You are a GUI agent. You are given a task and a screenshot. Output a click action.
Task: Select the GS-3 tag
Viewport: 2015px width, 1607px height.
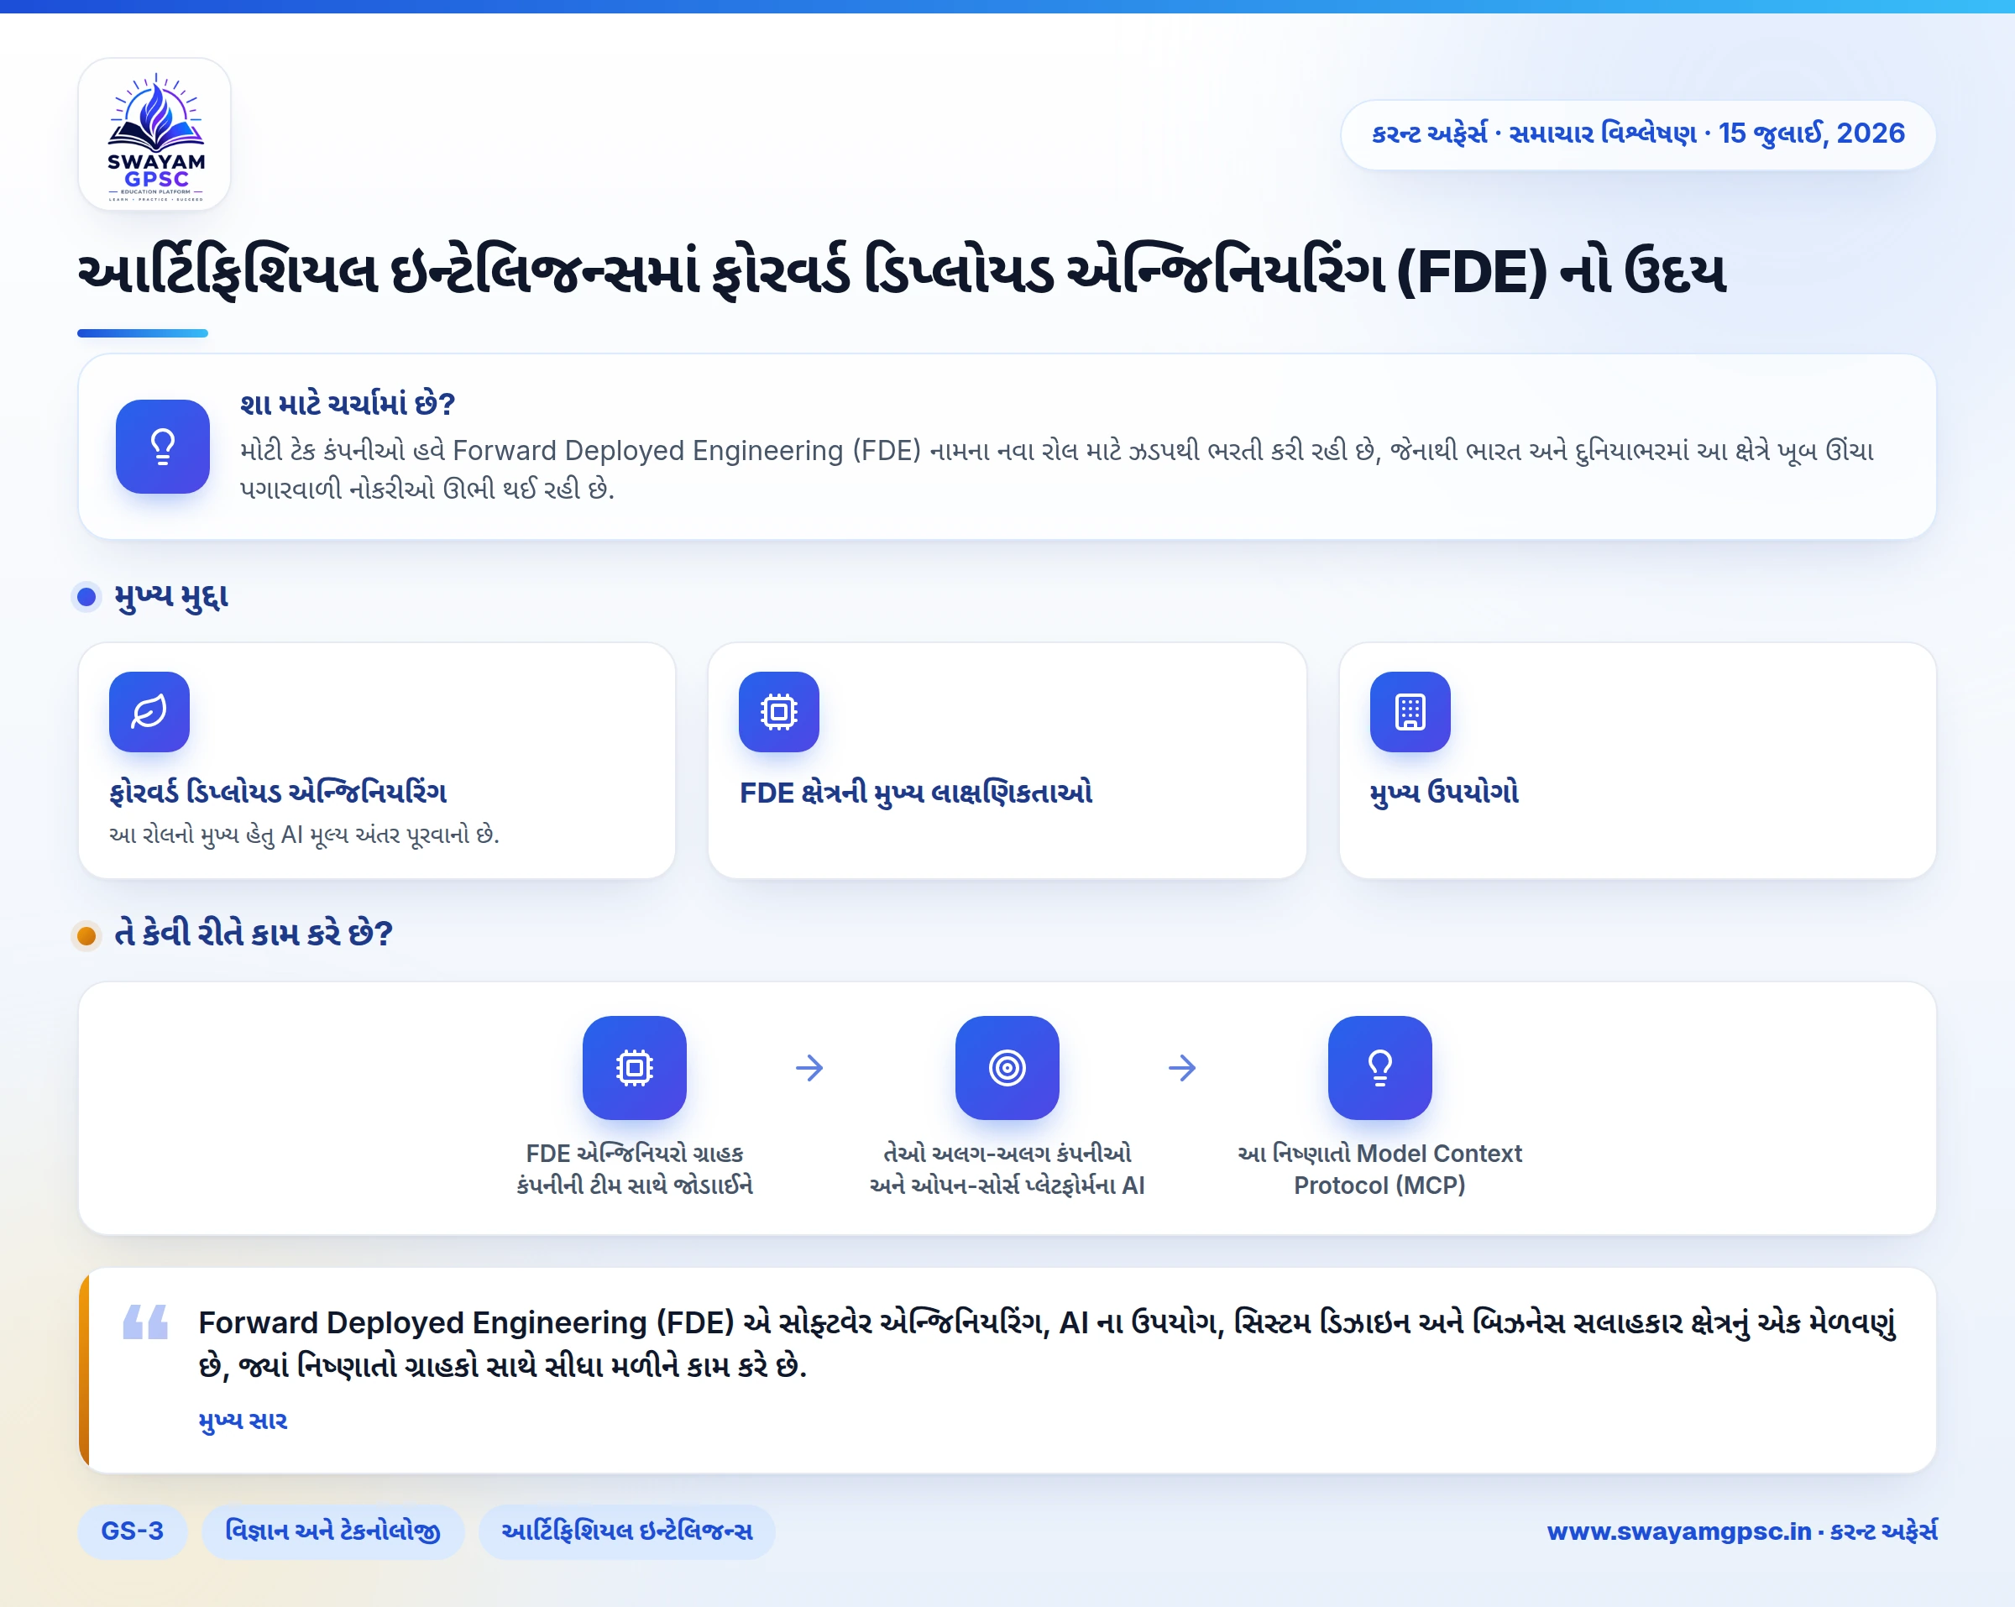(x=133, y=1531)
